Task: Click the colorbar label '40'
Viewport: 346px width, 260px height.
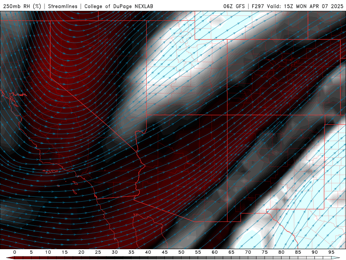Action: pyautogui.click(x=148, y=252)
